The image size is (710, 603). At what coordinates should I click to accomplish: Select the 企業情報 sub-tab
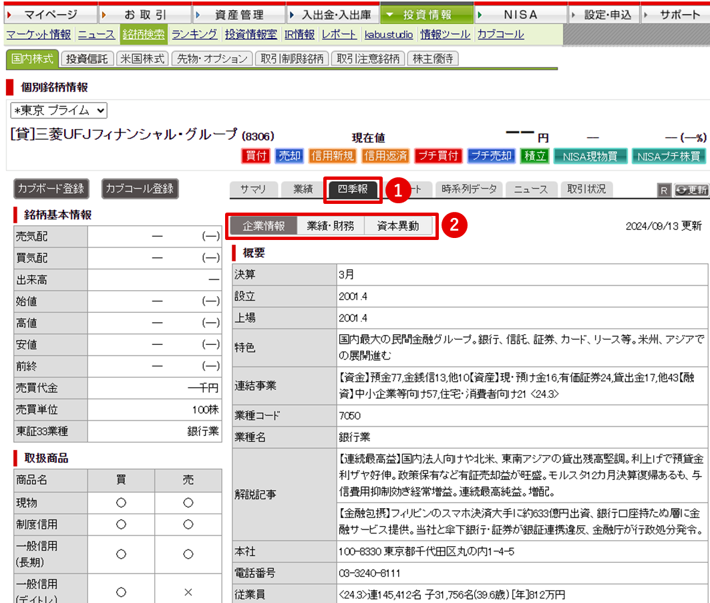point(264,225)
